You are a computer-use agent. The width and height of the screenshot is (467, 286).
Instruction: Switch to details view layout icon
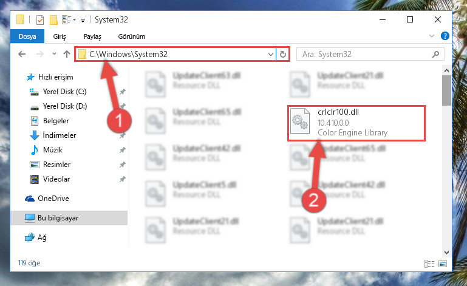click(x=429, y=264)
